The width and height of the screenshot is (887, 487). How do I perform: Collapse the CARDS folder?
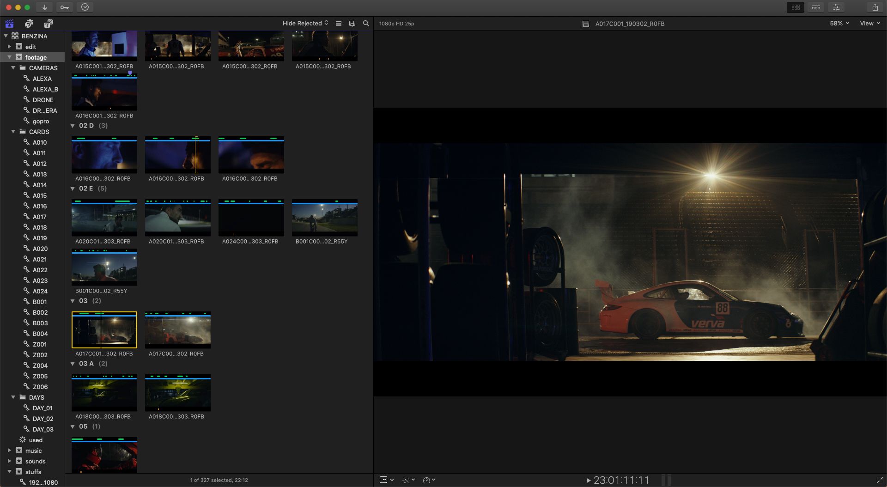(x=13, y=132)
